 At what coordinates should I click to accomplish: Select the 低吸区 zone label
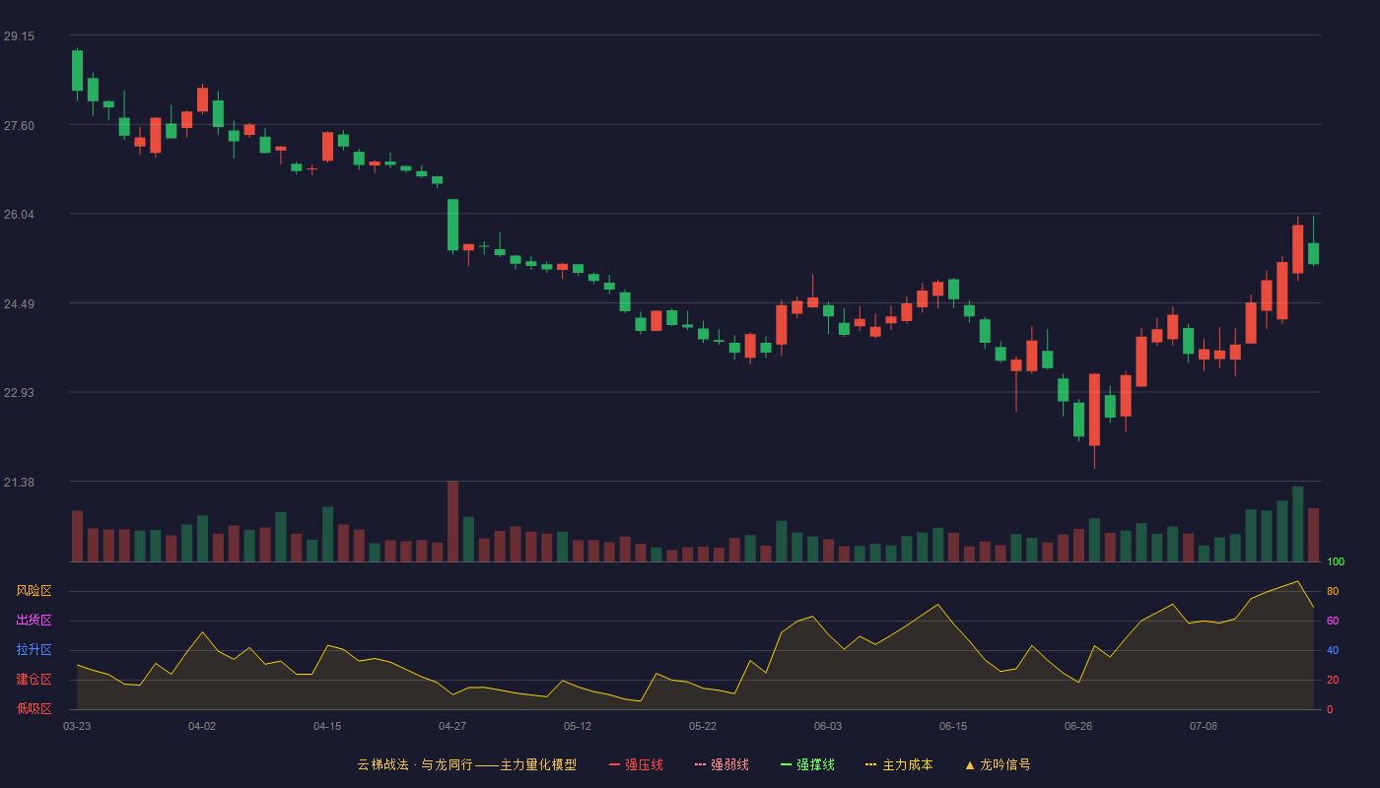coord(34,708)
